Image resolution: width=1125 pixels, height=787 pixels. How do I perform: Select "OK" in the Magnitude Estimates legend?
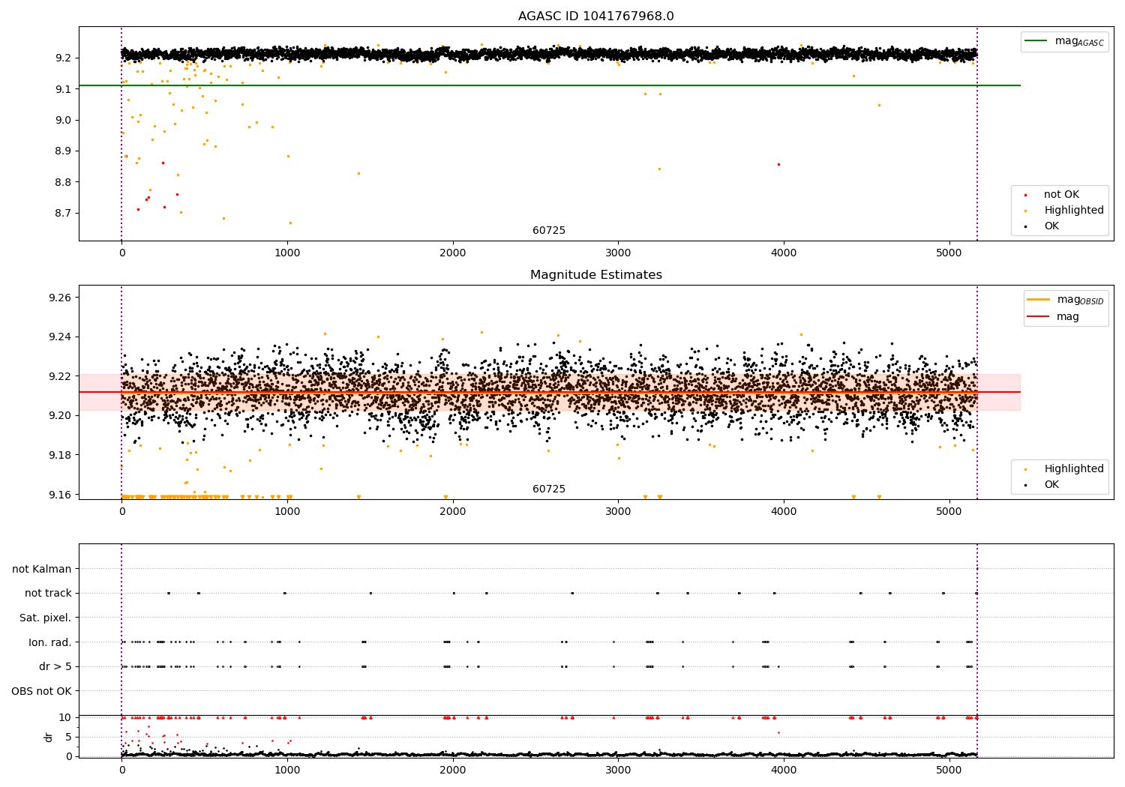[1051, 485]
